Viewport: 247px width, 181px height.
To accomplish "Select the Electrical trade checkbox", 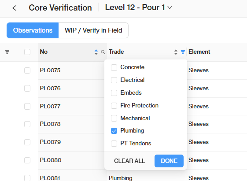I will pos(114,80).
